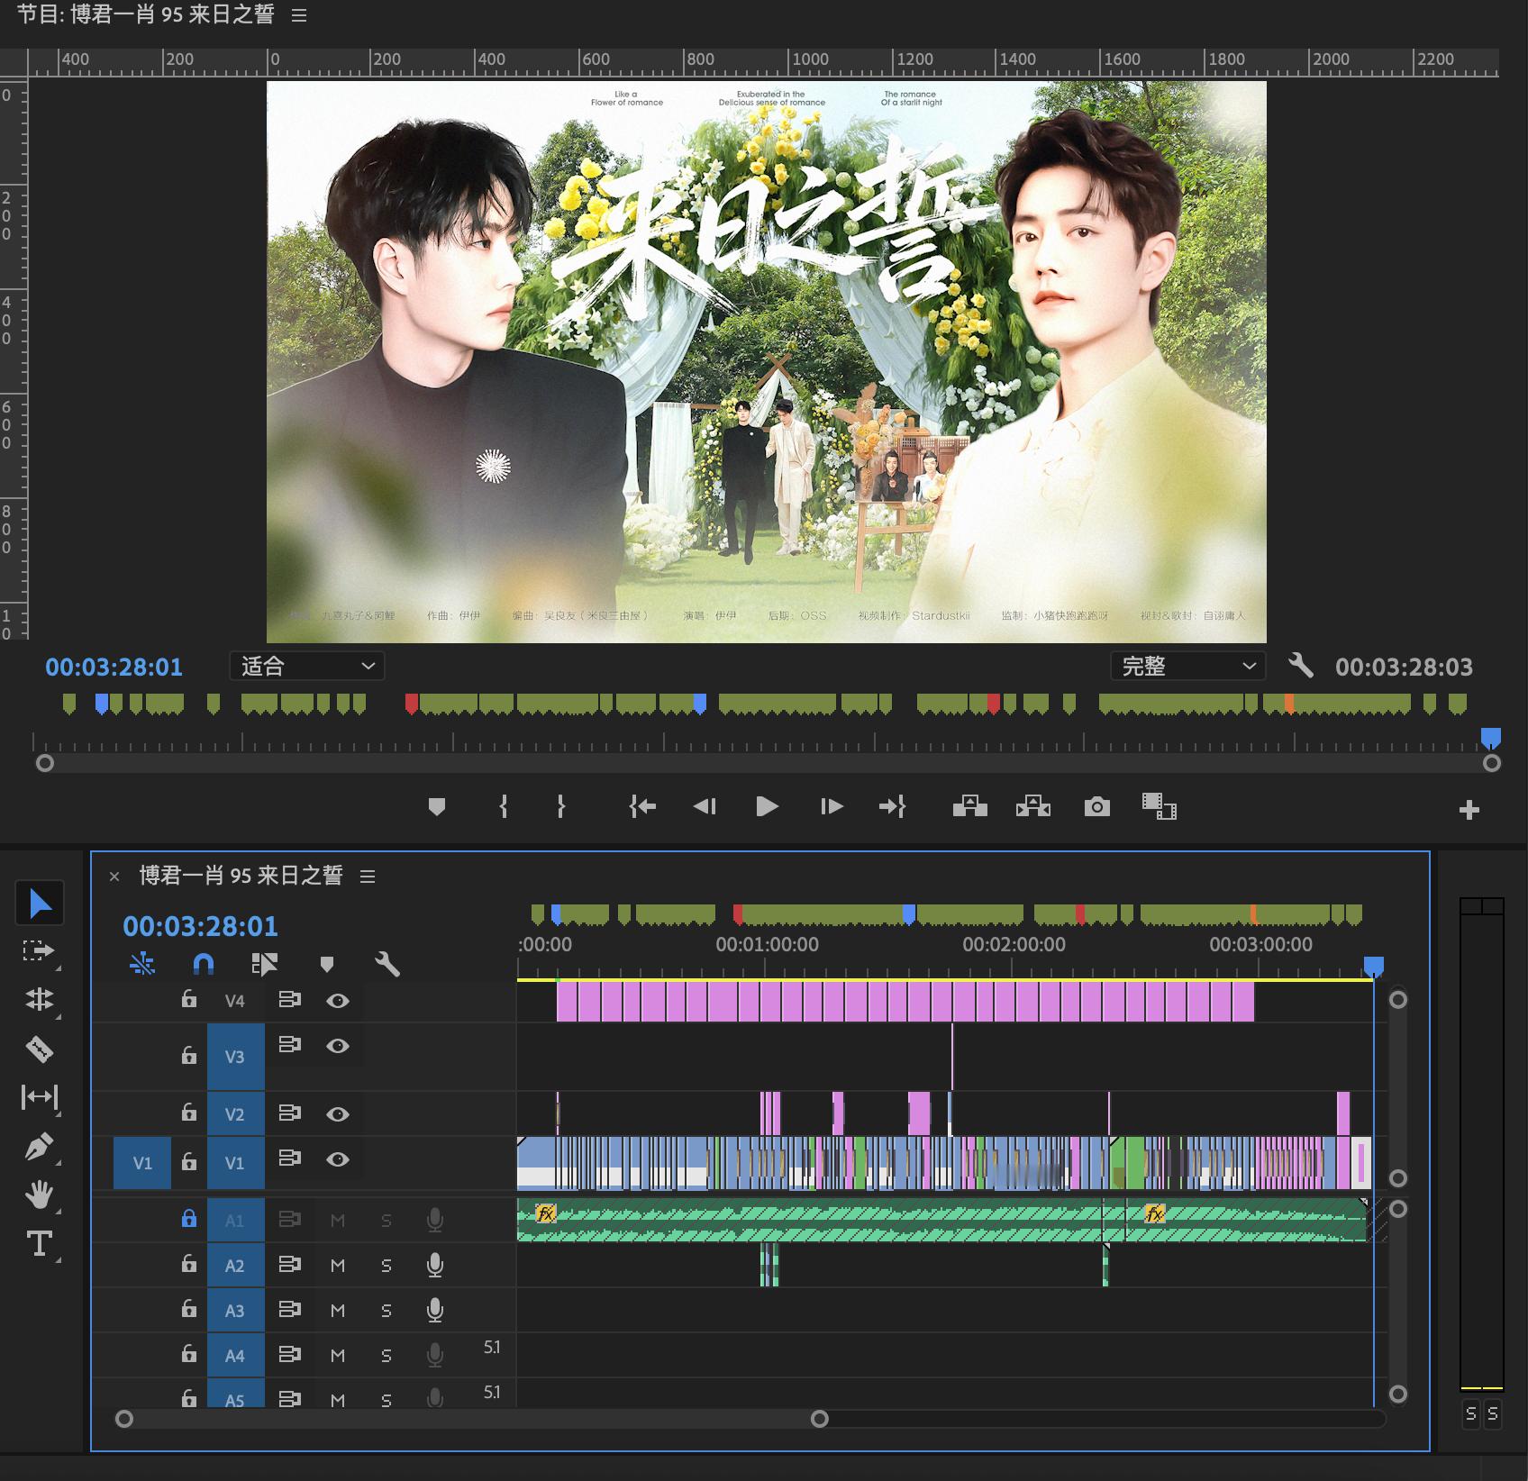
Task: Hide track V4 with eye icon
Action: (x=338, y=1000)
